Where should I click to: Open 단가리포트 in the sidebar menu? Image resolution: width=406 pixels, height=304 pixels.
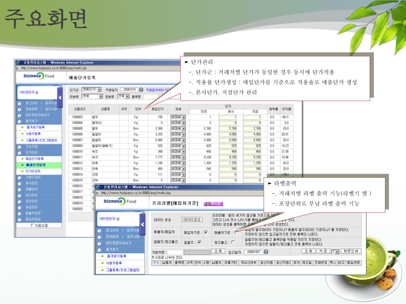click(33, 171)
